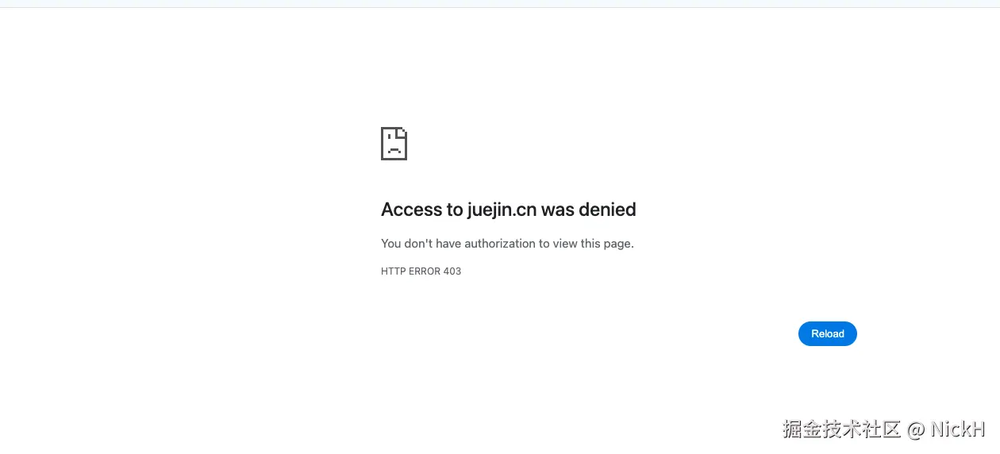The height and width of the screenshot is (454, 1000).
Task: Click "NickH" in the watermark
Action: click(x=958, y=429)
